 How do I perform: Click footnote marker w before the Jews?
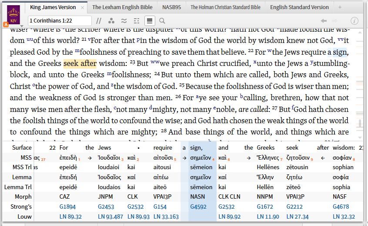coord(269,50)
